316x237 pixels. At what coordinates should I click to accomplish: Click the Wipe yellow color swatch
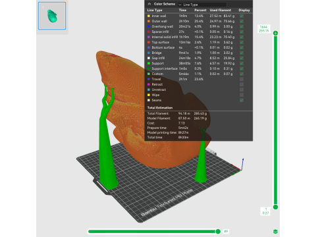pos(149,95)
